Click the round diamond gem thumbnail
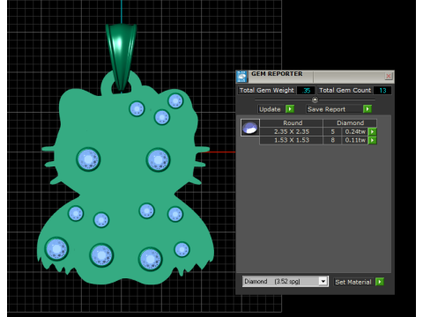Viewport: 423px width, 317px height. click(x=250, y=128)
